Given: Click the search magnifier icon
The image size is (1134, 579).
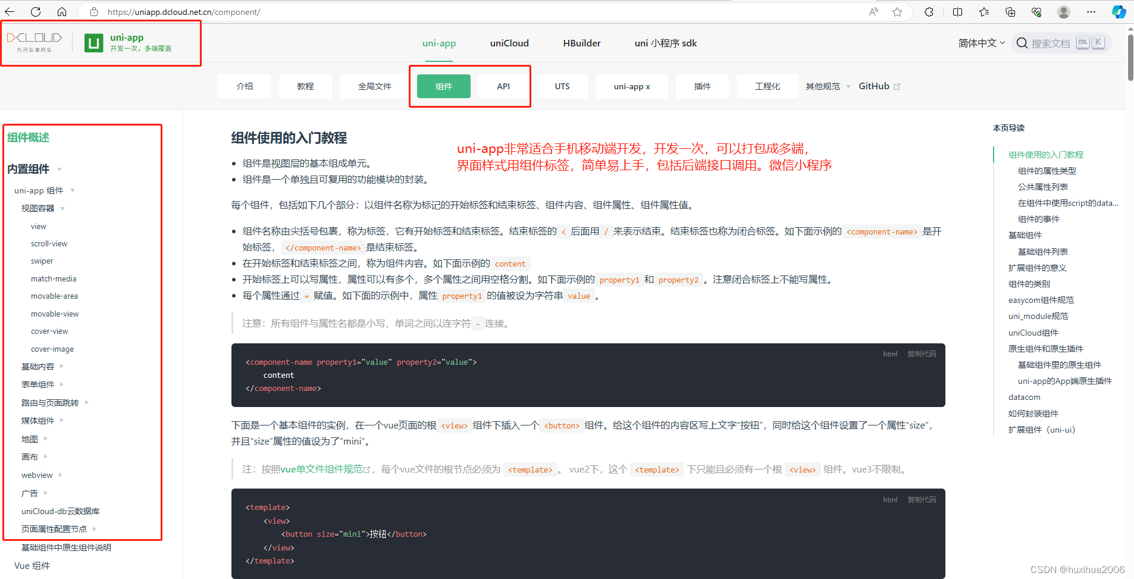Looking at the screenshot, I should click(x=1022, y=43).
